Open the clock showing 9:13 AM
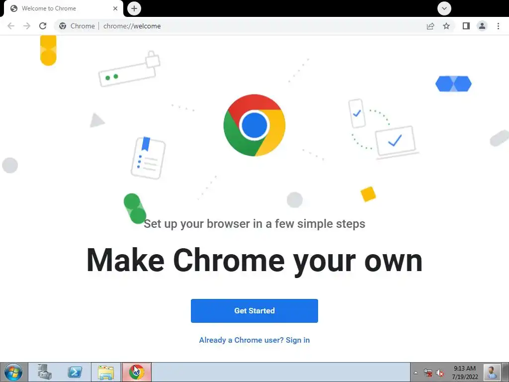The image size is (509, 382). click(x=465, y=373)
